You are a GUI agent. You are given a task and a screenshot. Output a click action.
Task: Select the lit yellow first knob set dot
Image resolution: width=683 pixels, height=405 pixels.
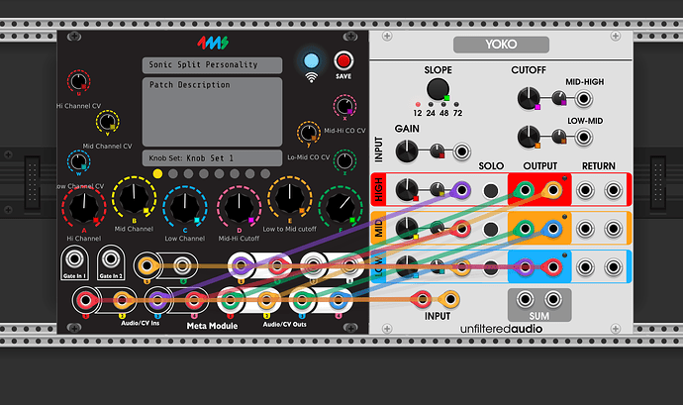point(157,174)
